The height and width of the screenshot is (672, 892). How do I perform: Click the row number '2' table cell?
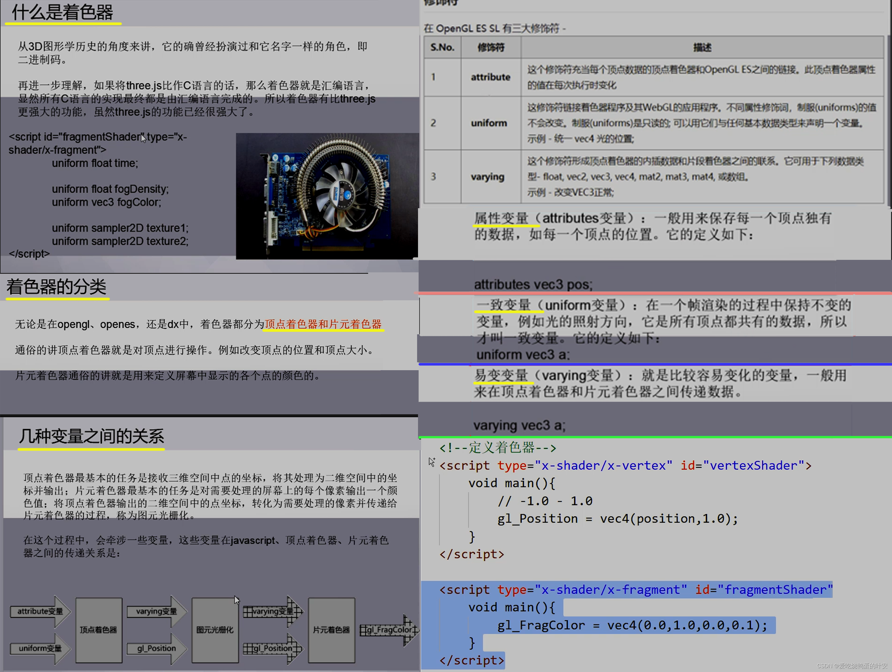coord(442,123)
